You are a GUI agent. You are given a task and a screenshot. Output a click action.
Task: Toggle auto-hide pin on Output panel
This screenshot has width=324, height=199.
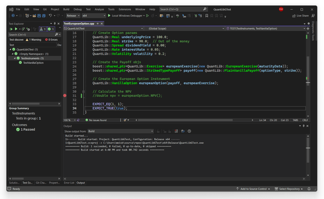tap(303, 126)
